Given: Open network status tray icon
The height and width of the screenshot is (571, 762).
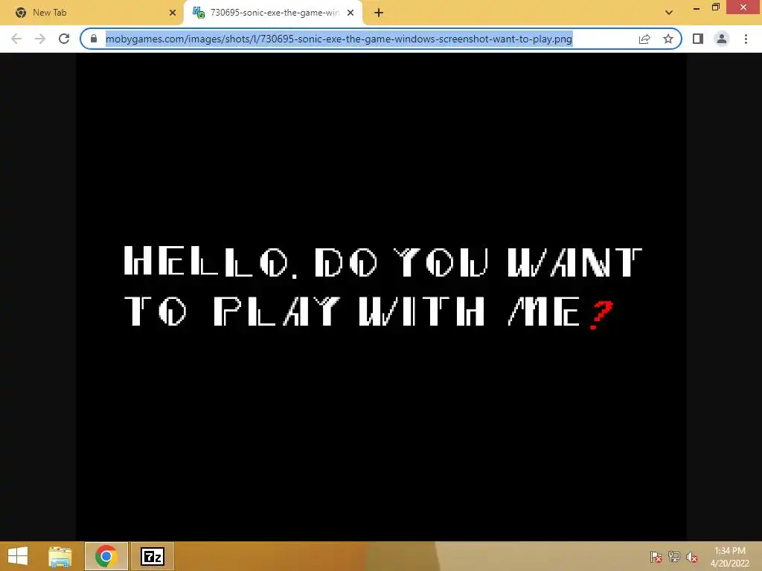Looking at the screenshot, I should 674,557.
